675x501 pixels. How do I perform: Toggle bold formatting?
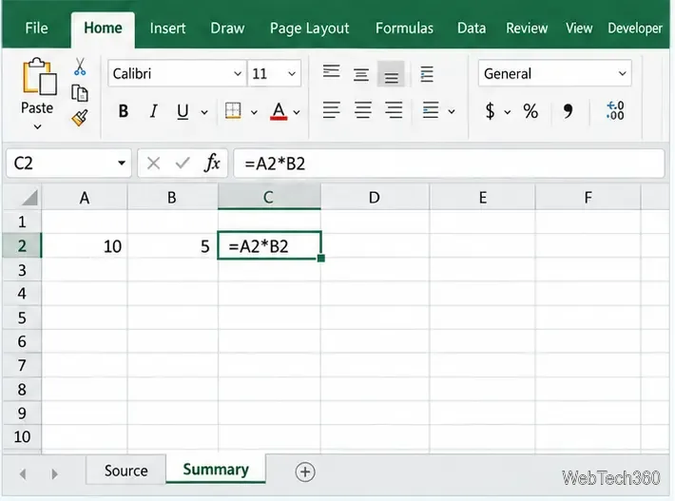(x=124, y=111)
